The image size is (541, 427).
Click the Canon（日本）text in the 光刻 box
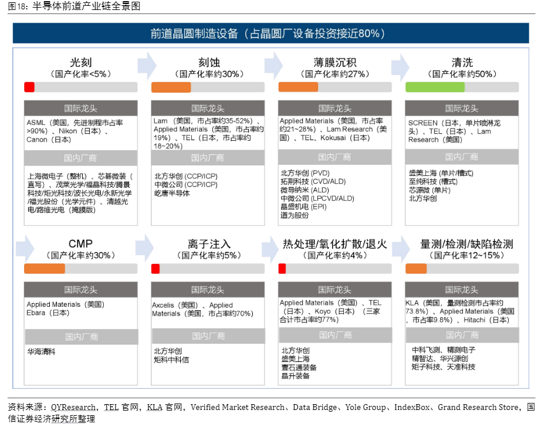pos(49,140)
